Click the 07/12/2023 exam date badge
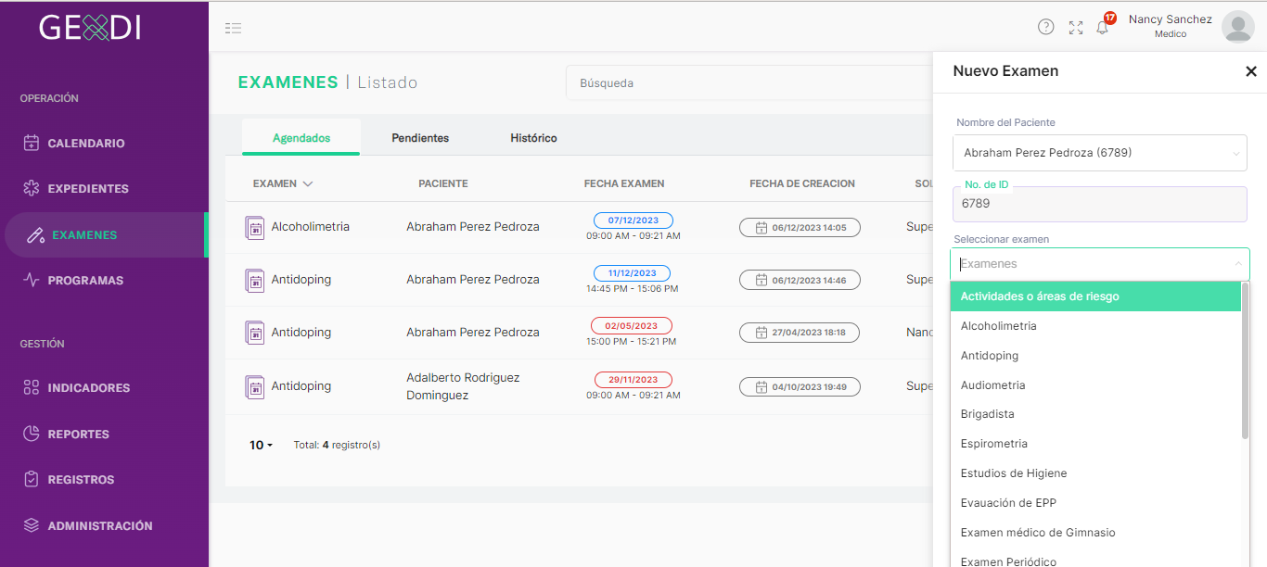Screen dimensions: 1267x567 633,220
